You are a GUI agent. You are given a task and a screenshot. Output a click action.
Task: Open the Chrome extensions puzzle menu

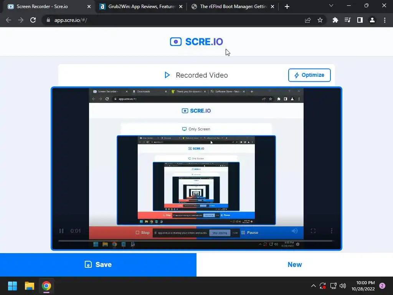[335, 20]
